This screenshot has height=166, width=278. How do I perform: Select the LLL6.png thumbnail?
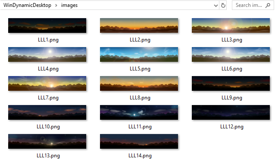tap(231, 54)
